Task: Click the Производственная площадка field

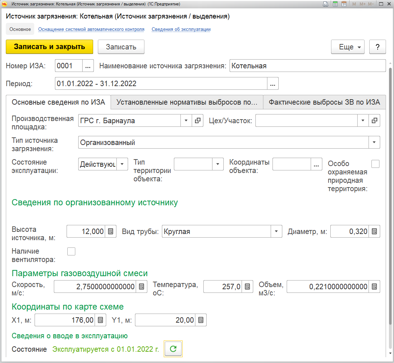Action: [130, 121]
